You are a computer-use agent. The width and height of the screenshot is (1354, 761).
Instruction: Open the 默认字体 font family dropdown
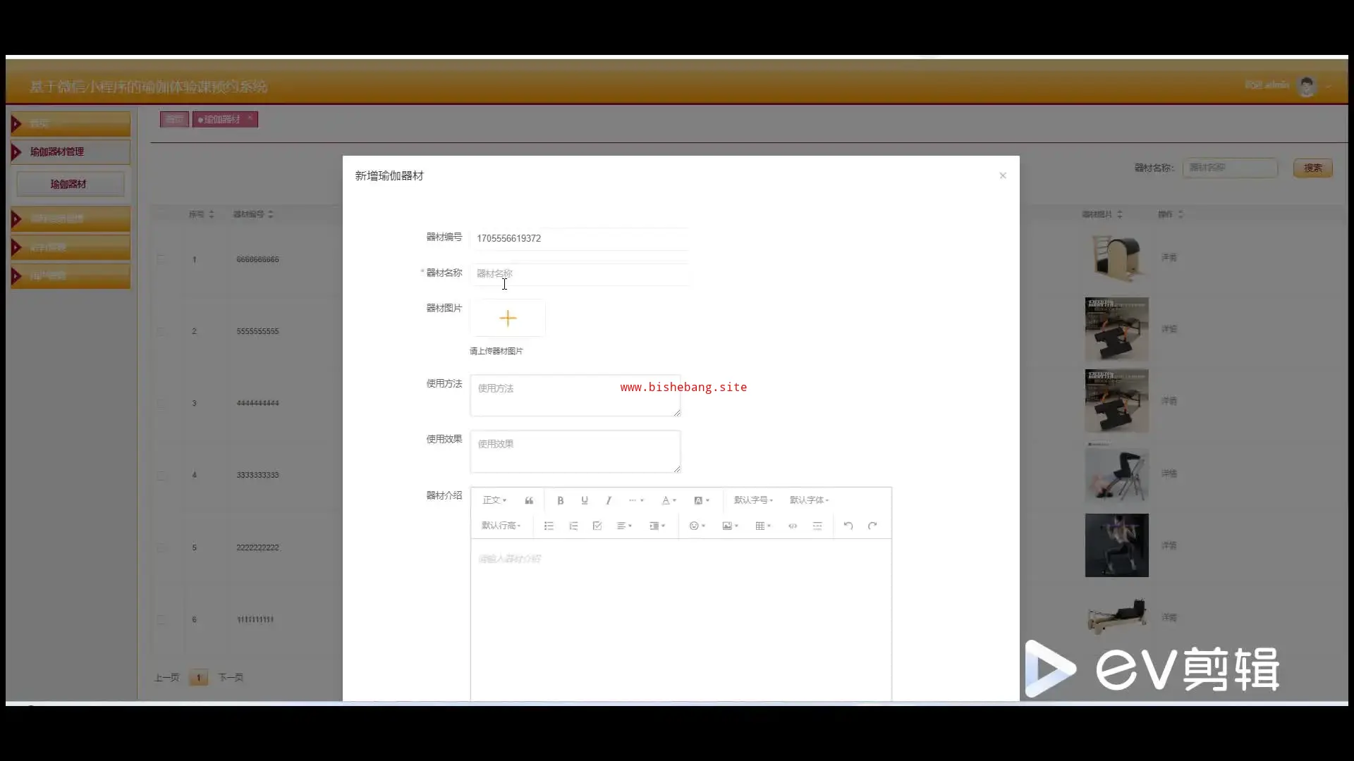click(809, 500)
